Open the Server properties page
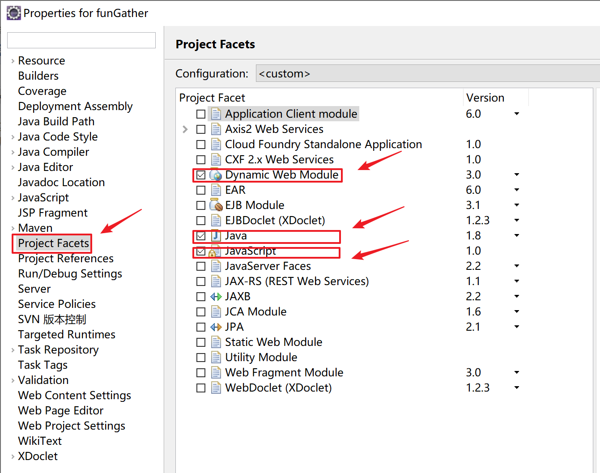The image size is (600, 473). click(34, 289)
